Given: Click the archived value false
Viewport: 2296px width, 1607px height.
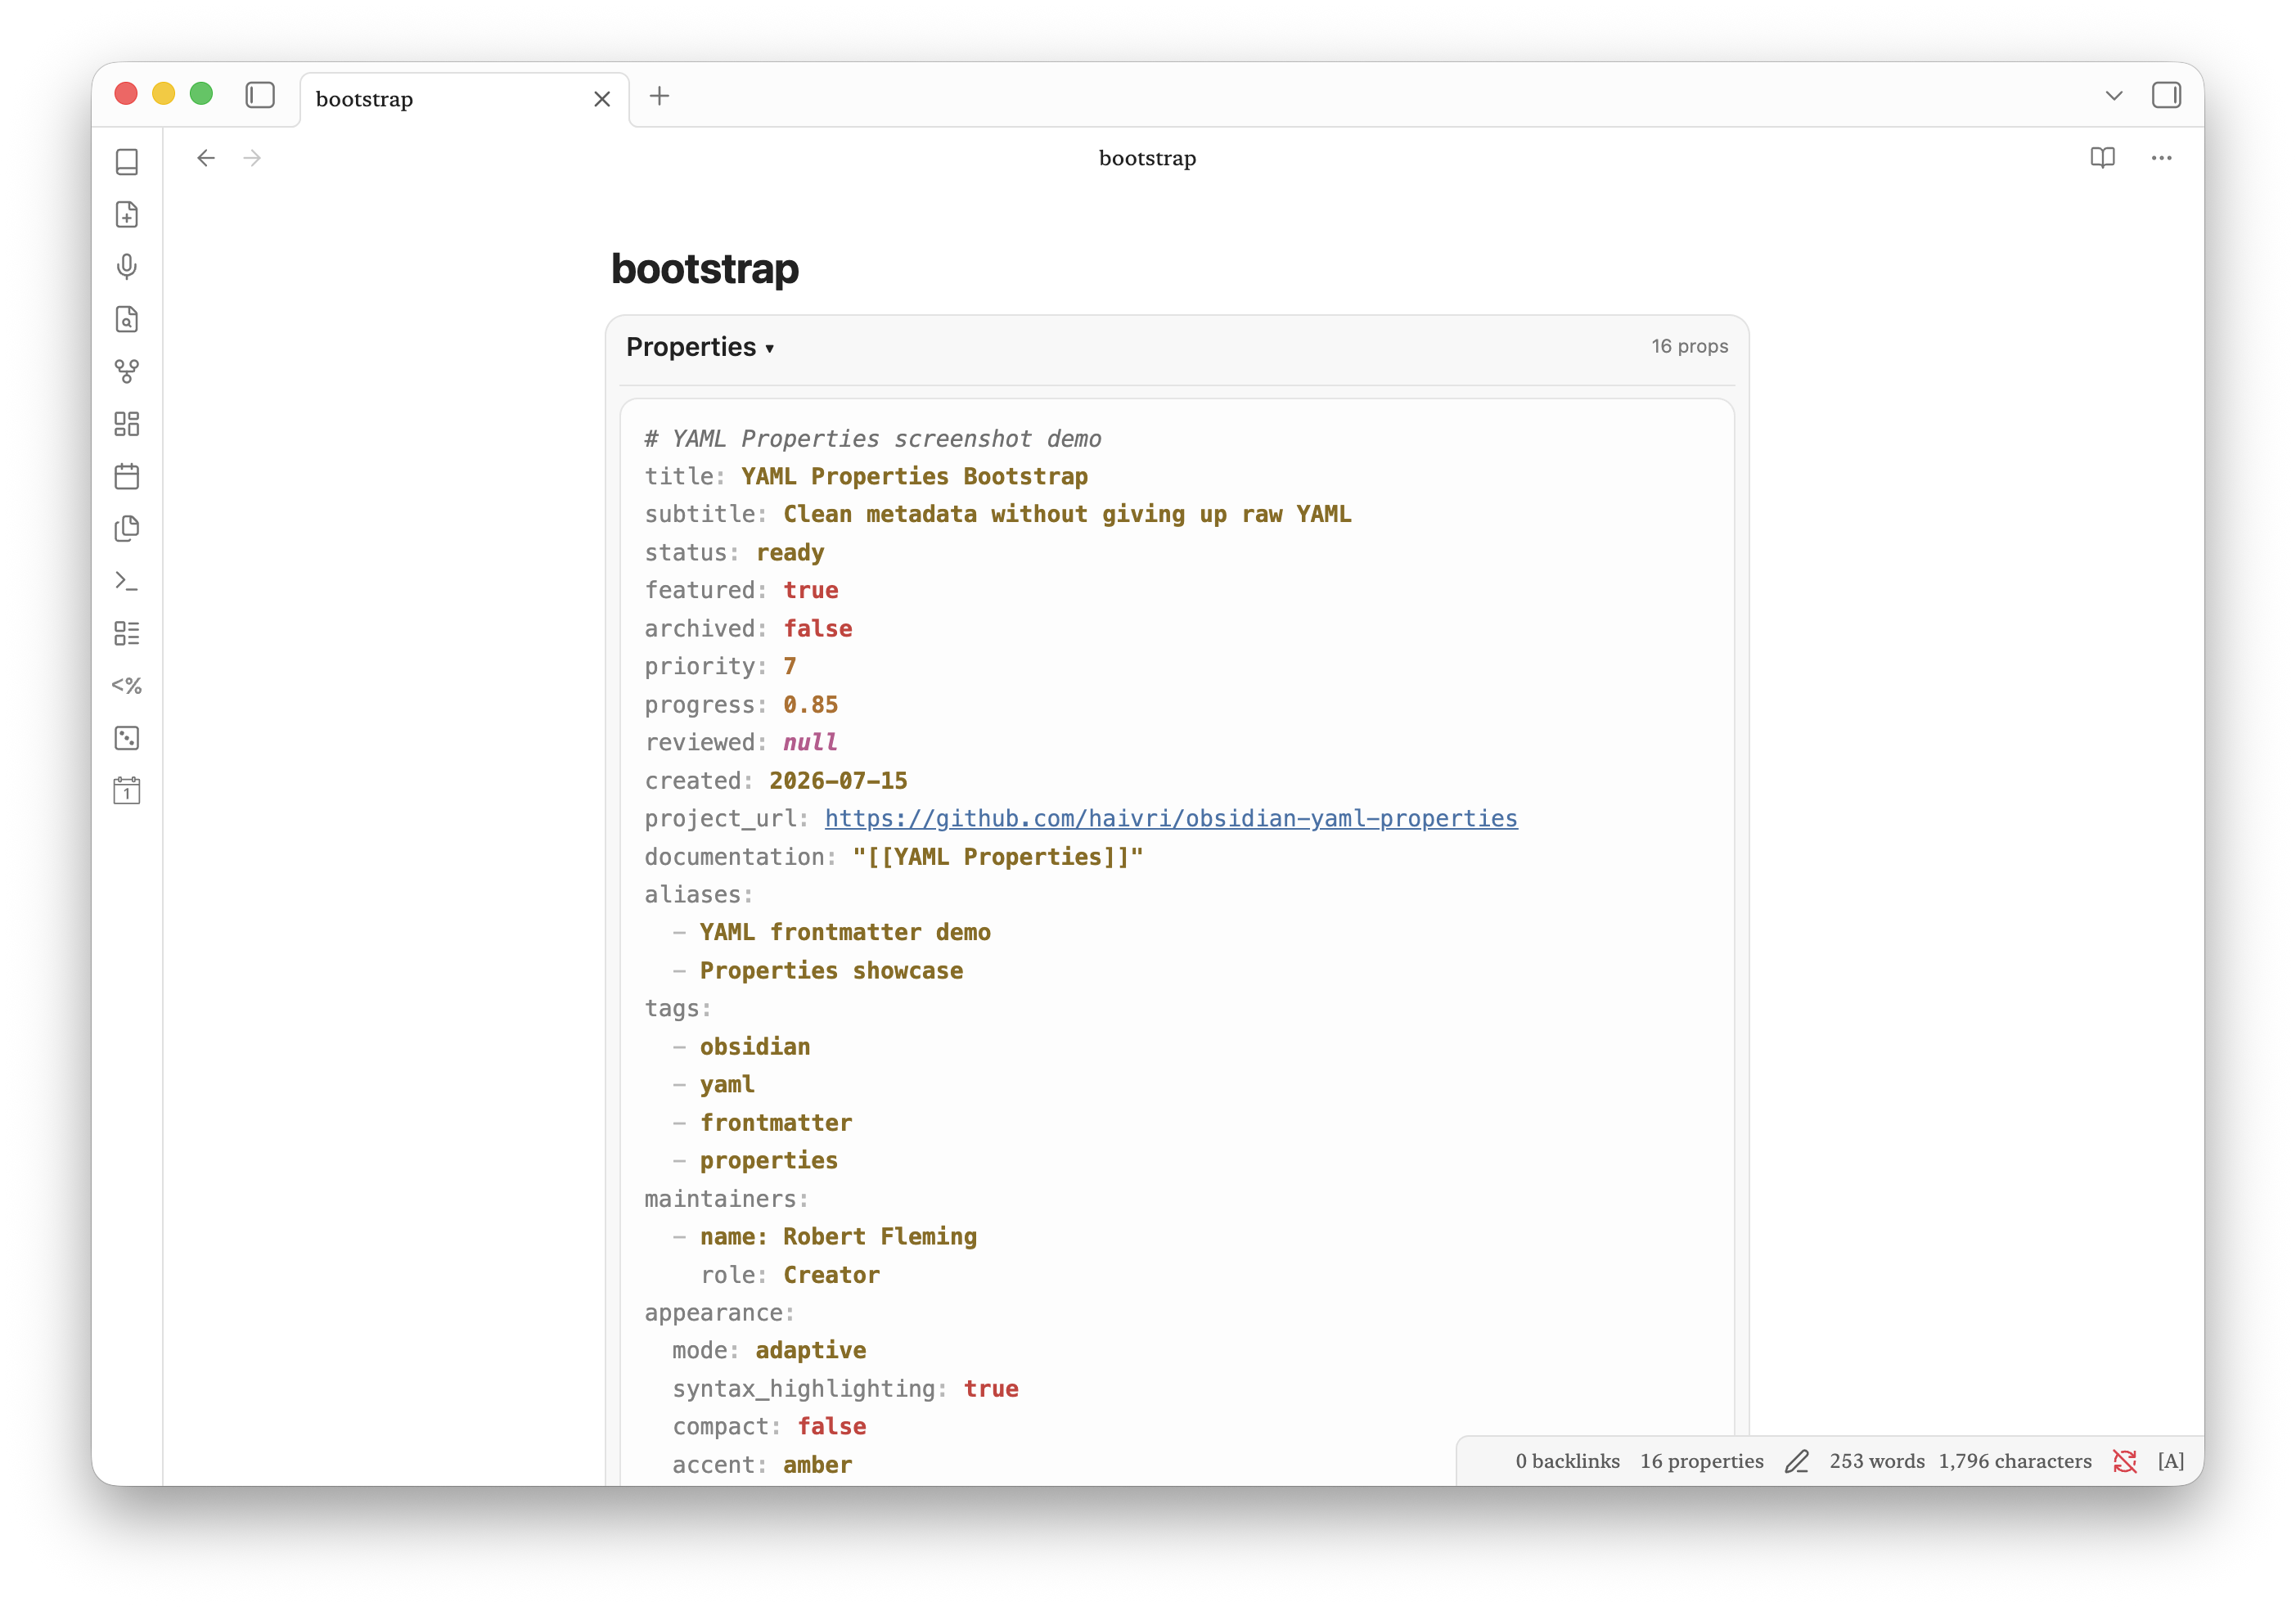Looking at the screenshot, I should pos(818,628).
